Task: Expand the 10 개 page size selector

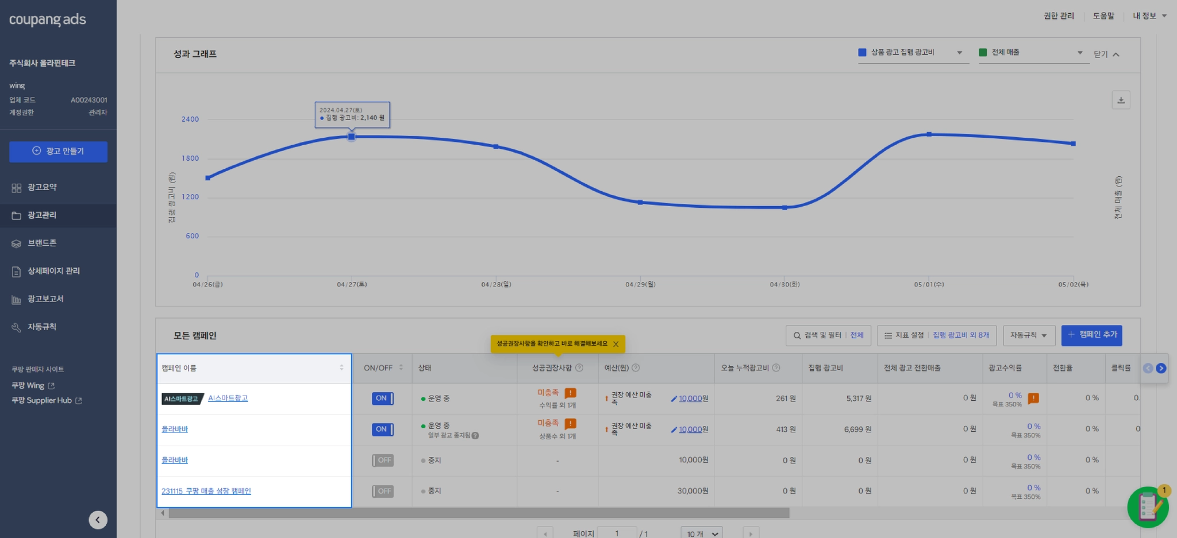Action: coord(702,533)
